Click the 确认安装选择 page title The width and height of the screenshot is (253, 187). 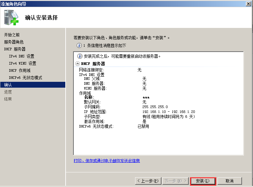click(x=41, y=18)
